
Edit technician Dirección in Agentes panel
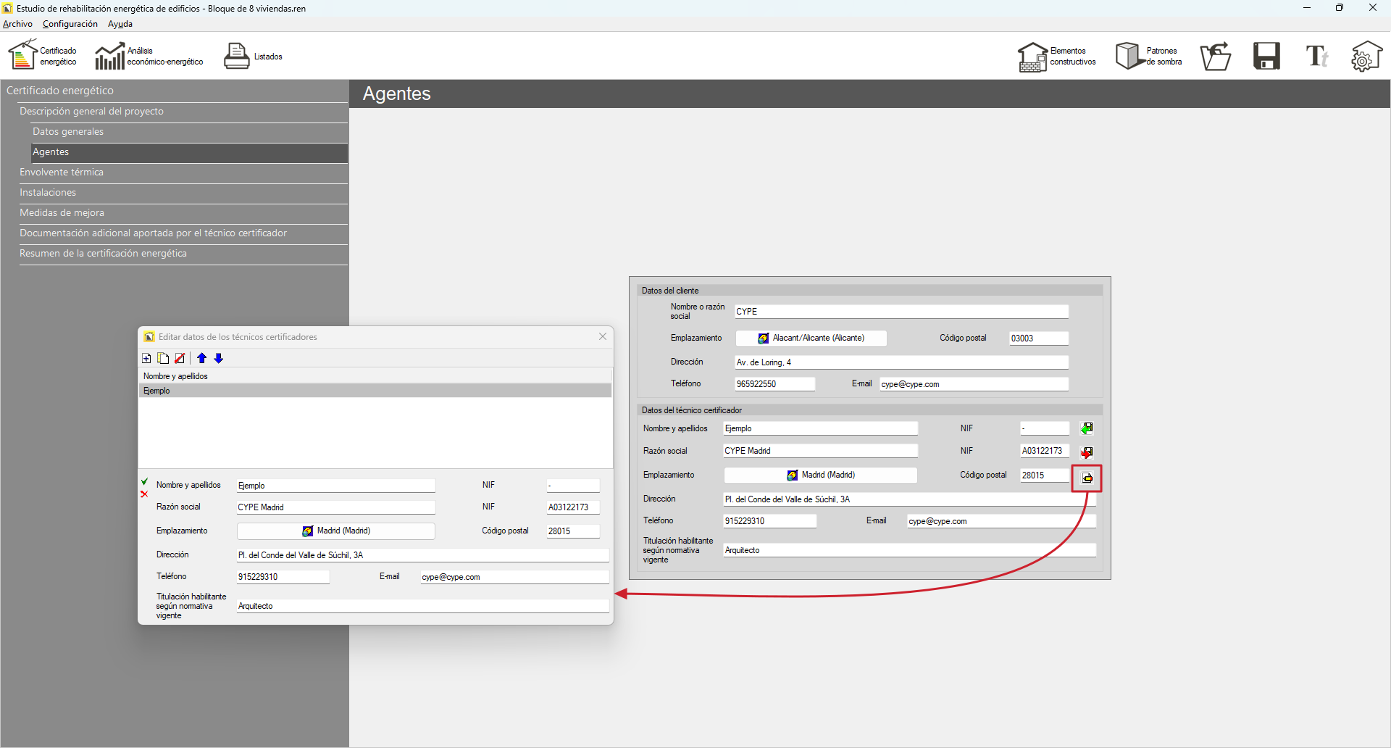click(x=910, y=499)
